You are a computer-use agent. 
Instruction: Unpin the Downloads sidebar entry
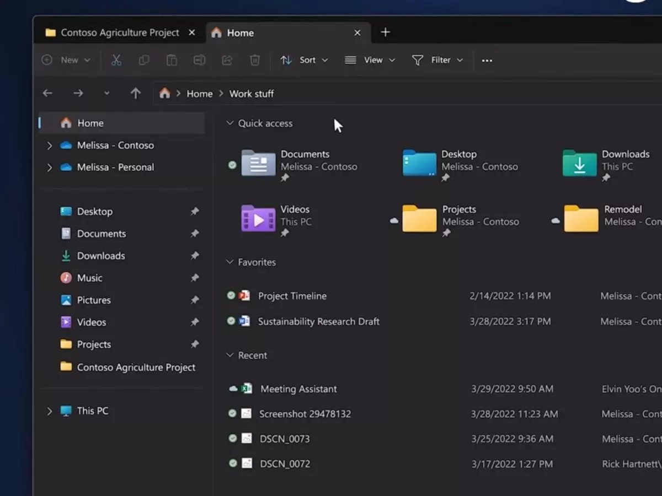point(195,256)
